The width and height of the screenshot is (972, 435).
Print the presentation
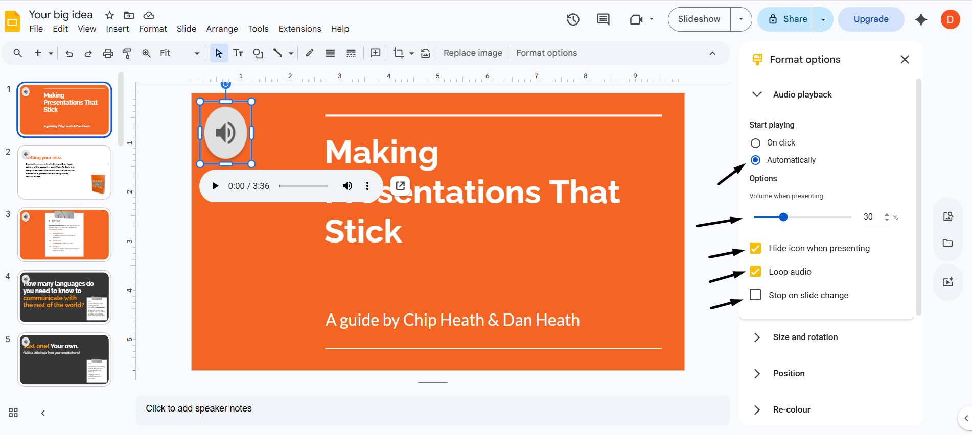point(108,53)
